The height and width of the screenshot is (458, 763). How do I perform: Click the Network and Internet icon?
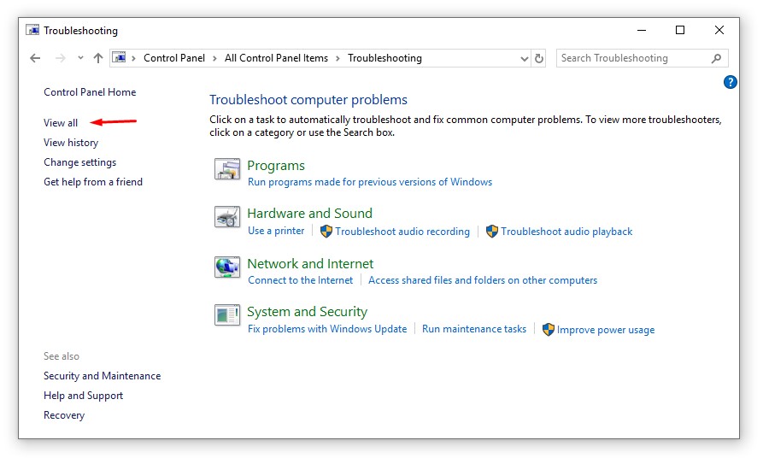[226, 267]
